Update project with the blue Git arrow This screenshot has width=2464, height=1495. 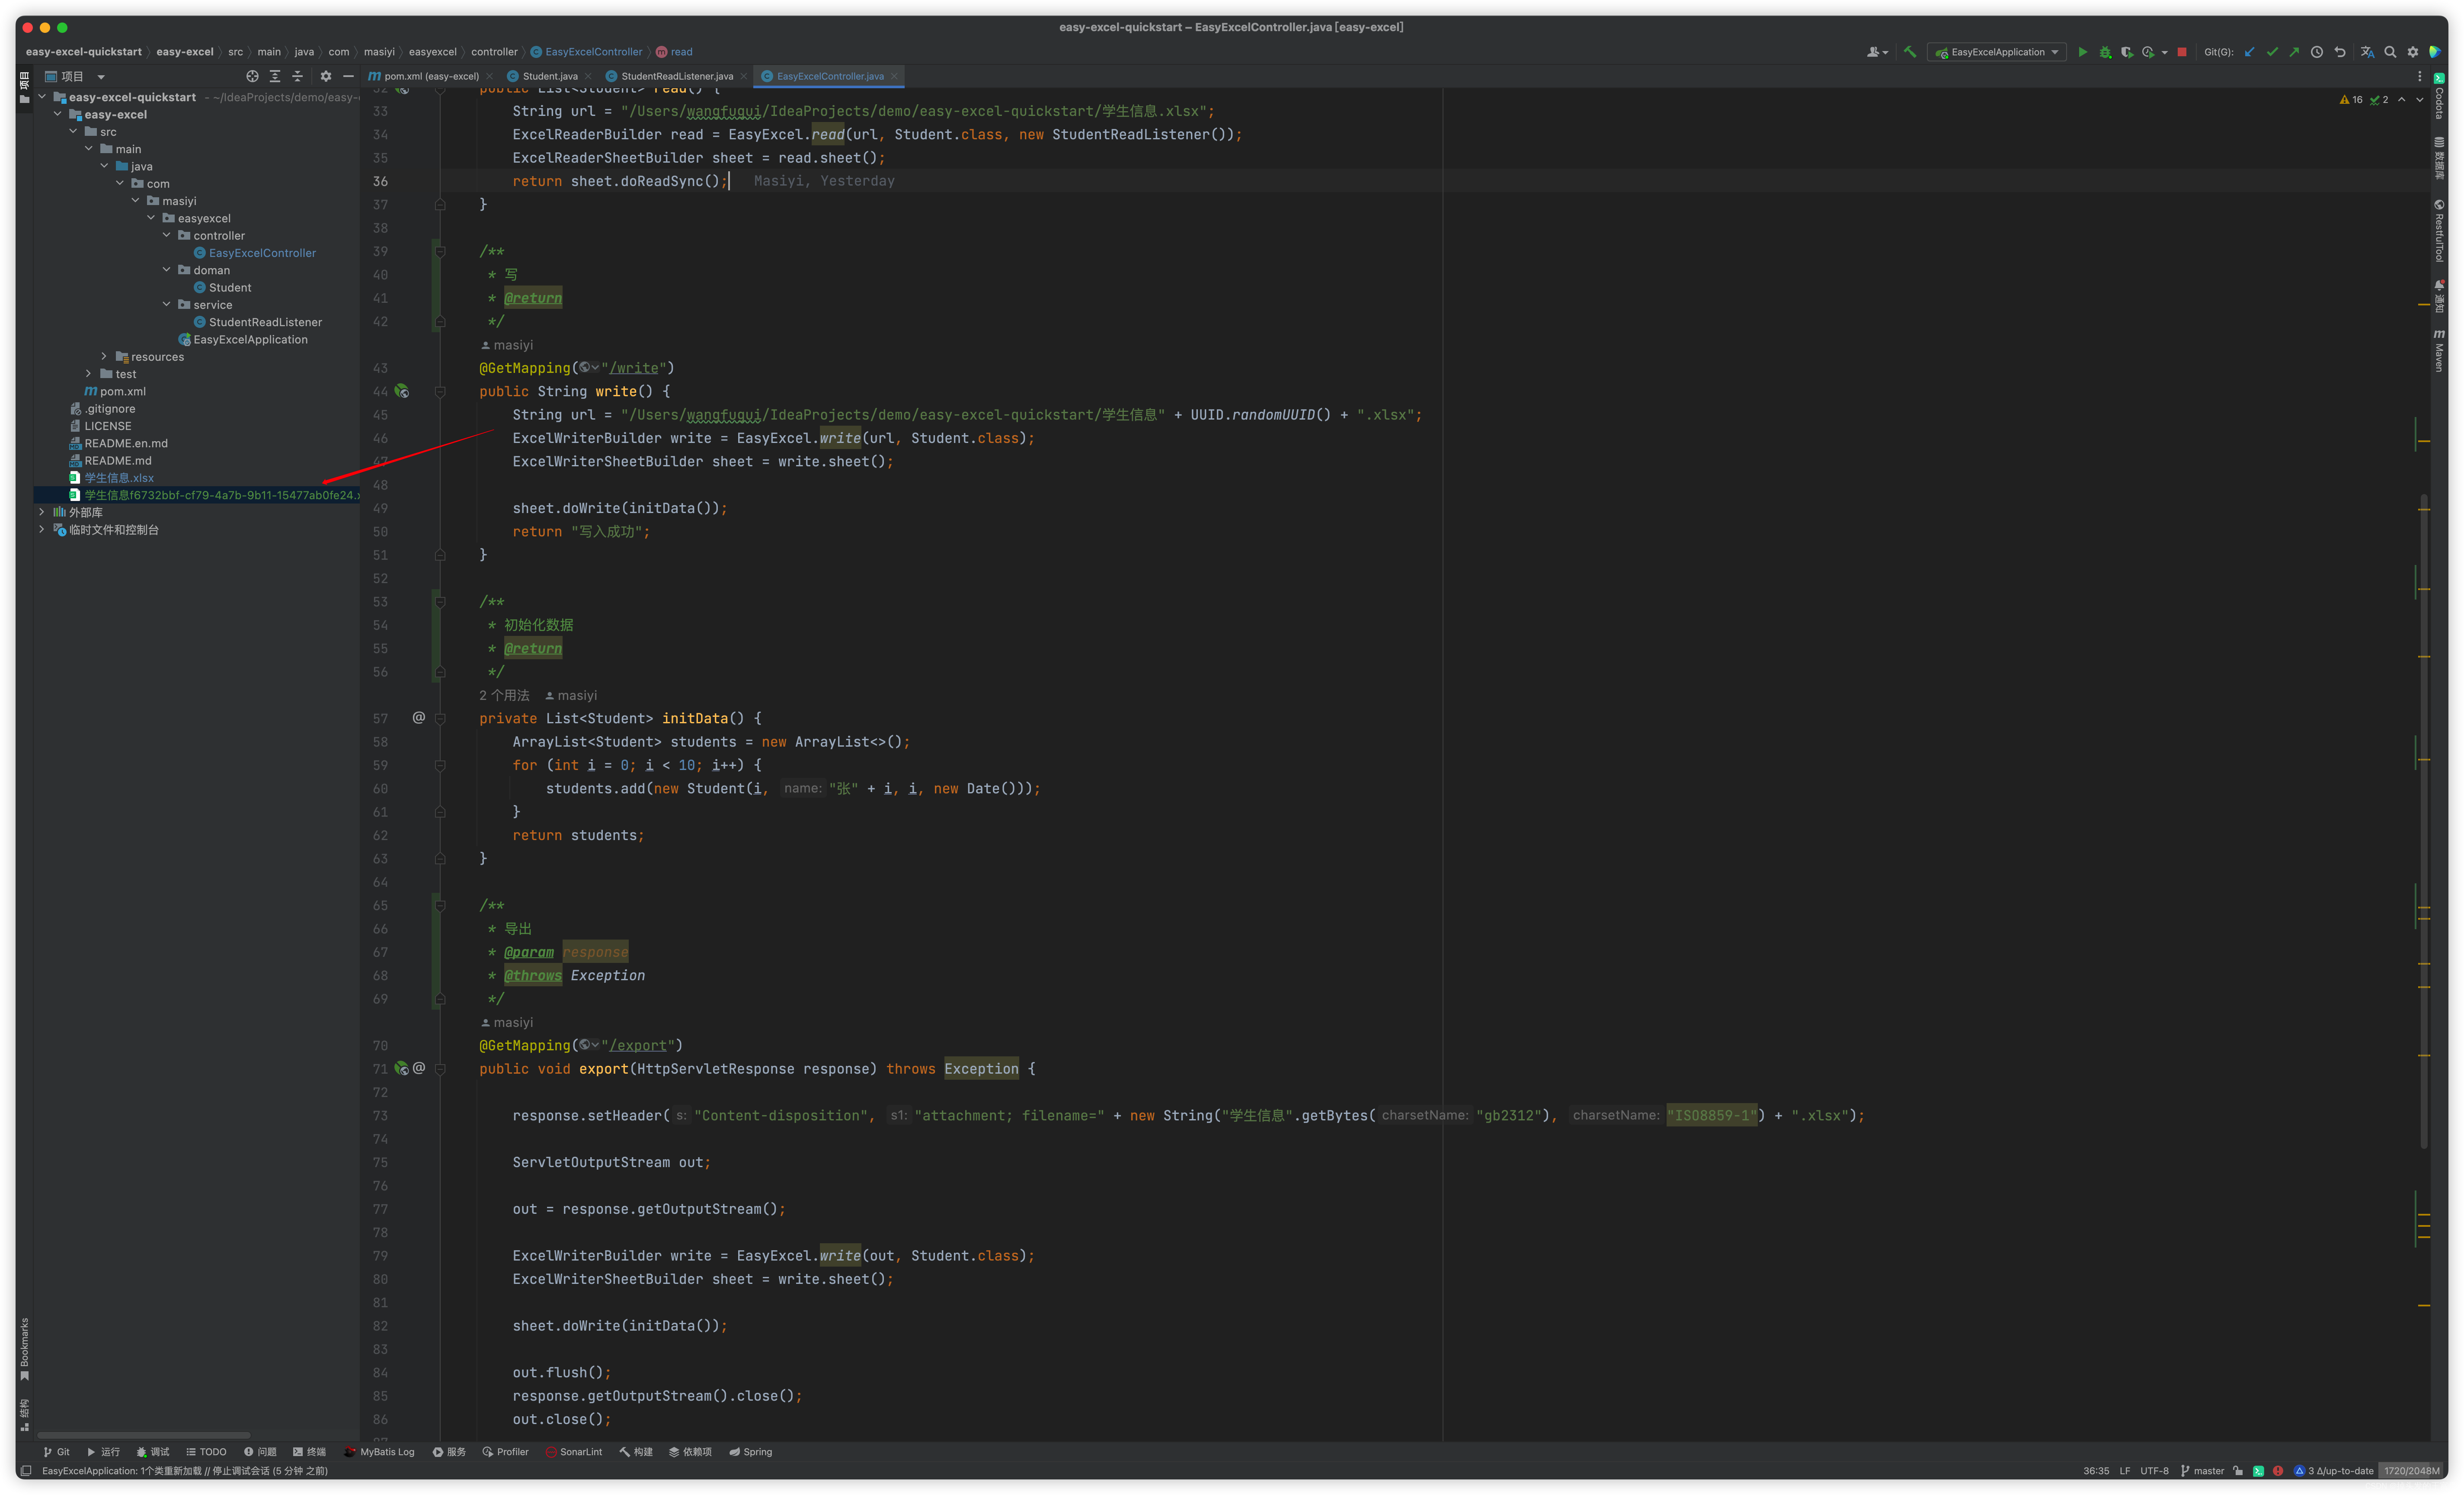2250,52
